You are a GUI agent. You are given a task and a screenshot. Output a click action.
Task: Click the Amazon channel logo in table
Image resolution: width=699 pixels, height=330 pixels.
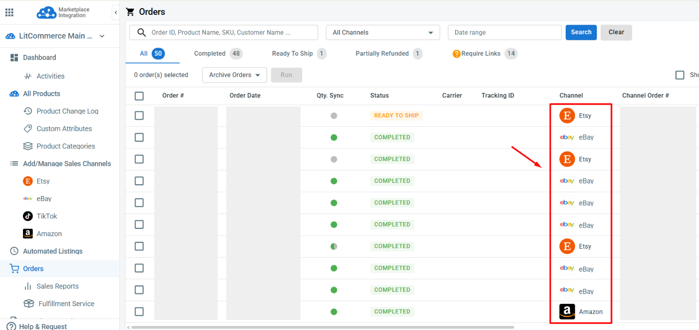tap(567, 312)
